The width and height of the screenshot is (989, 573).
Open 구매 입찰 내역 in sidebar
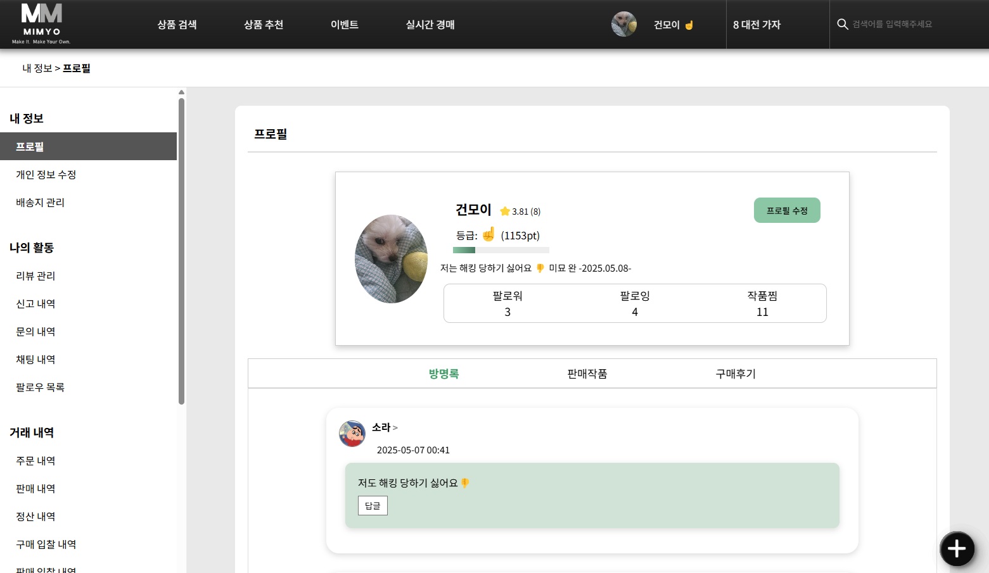(88, 544)
